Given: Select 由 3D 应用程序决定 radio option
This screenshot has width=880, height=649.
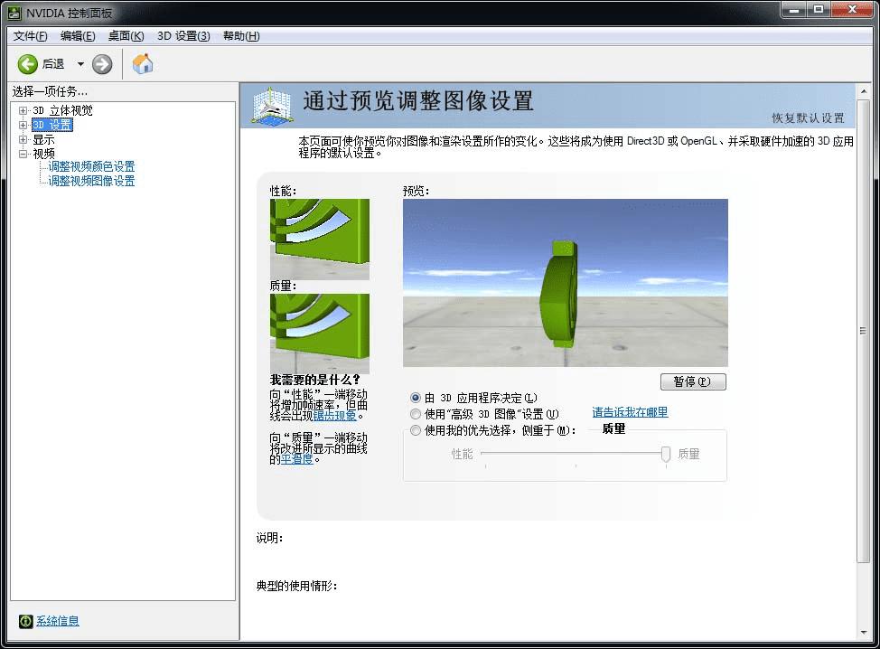Looking at the screenshot, I should click(x=416, y=398).
